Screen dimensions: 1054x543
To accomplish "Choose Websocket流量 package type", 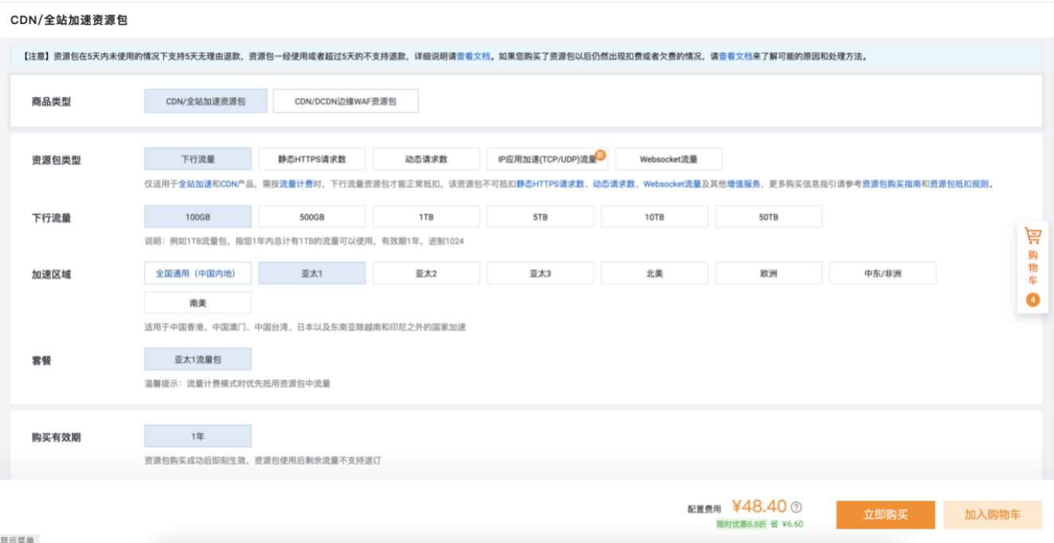I will pos(668,159).
